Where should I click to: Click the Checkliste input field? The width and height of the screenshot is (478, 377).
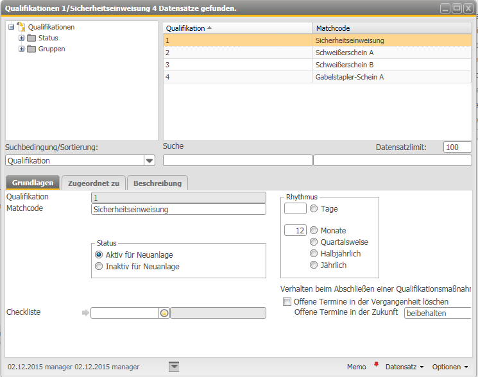coord(124,313)
